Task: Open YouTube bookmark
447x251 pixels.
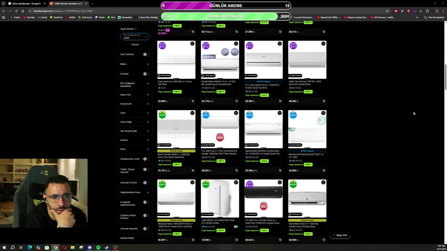Action: click(x=29, y=17)
